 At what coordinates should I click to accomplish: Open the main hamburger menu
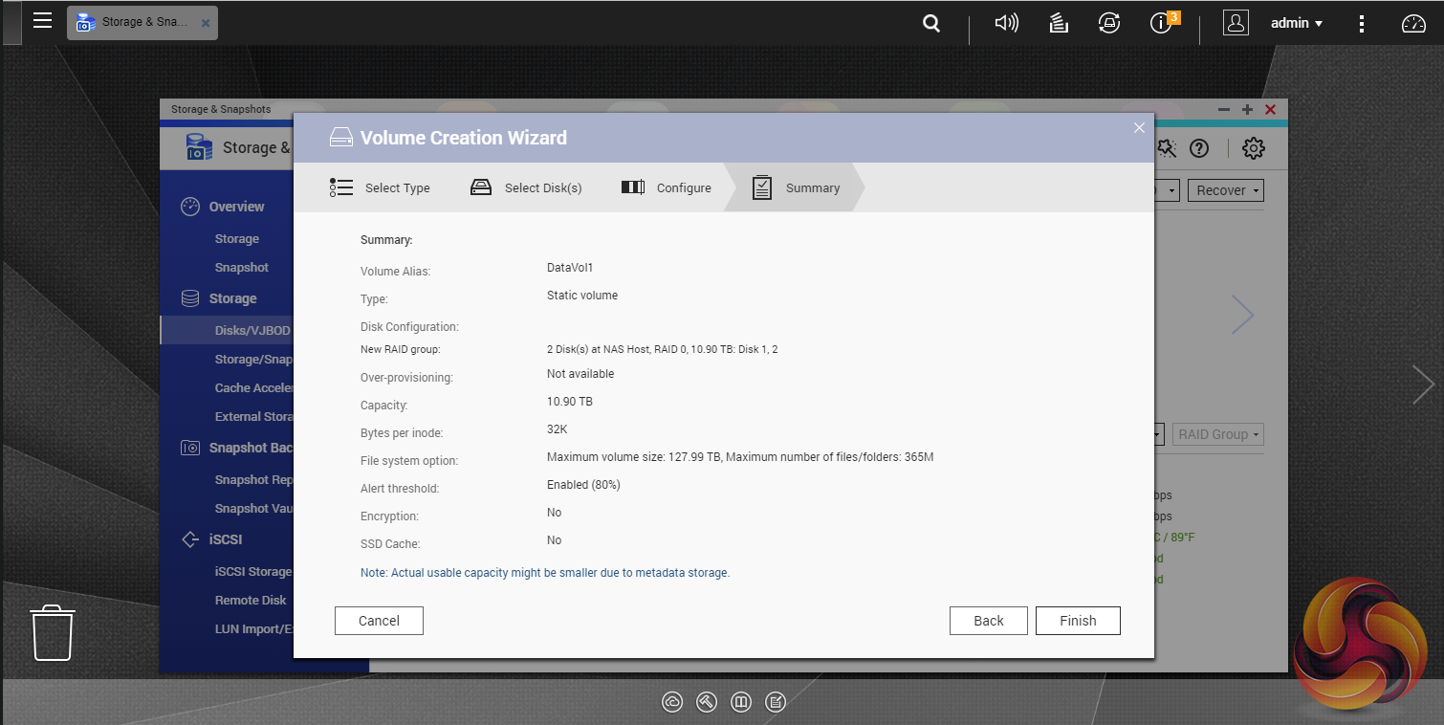(42, 21)
